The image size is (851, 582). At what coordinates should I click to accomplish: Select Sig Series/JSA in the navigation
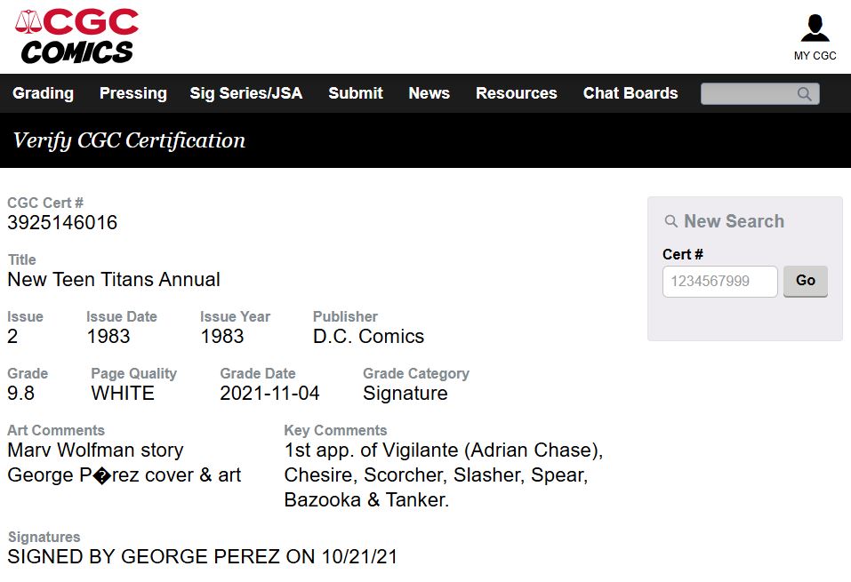[245, 93]
